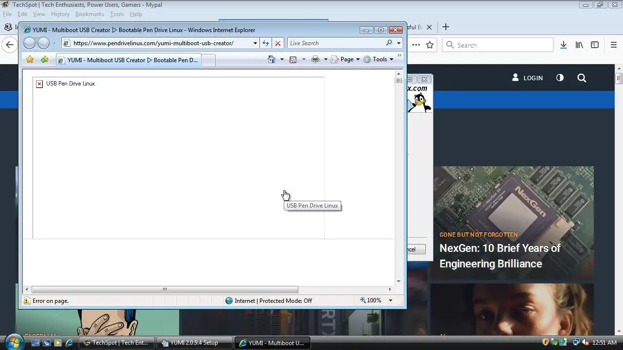Open Mypal page actions three-dot menu

(x=416, y=45)
